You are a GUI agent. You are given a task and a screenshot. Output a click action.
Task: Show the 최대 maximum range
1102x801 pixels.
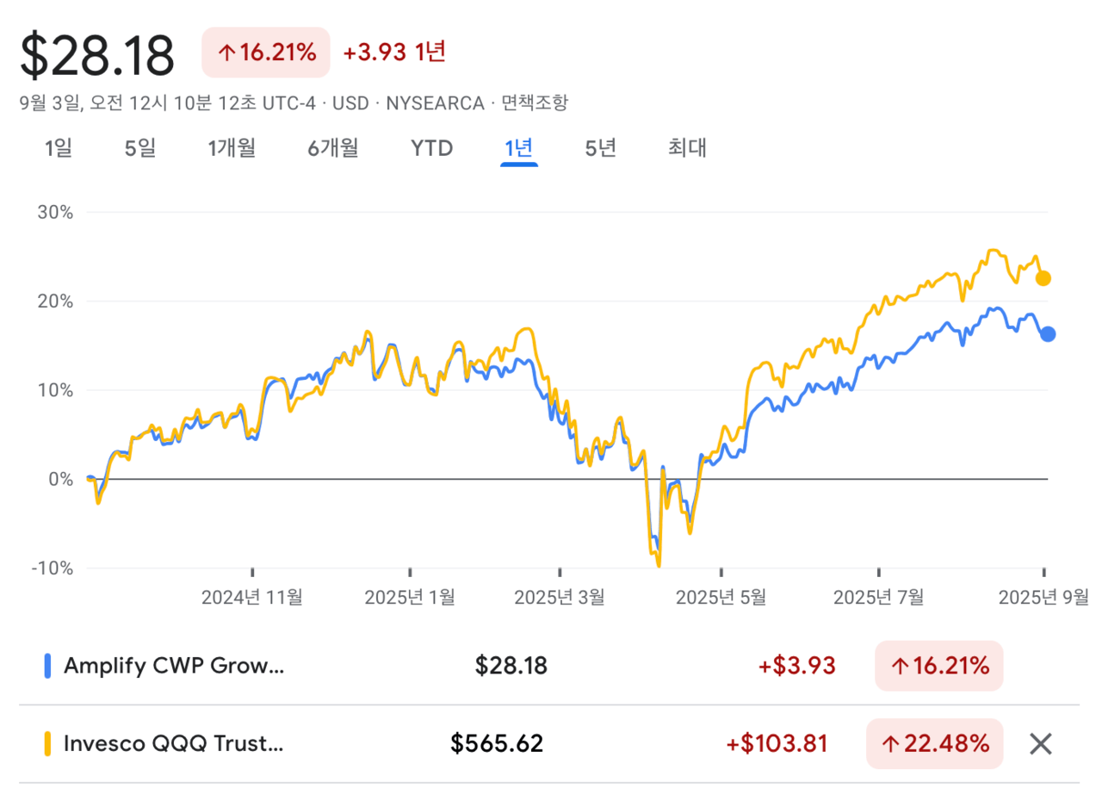(x=687, y=148)
